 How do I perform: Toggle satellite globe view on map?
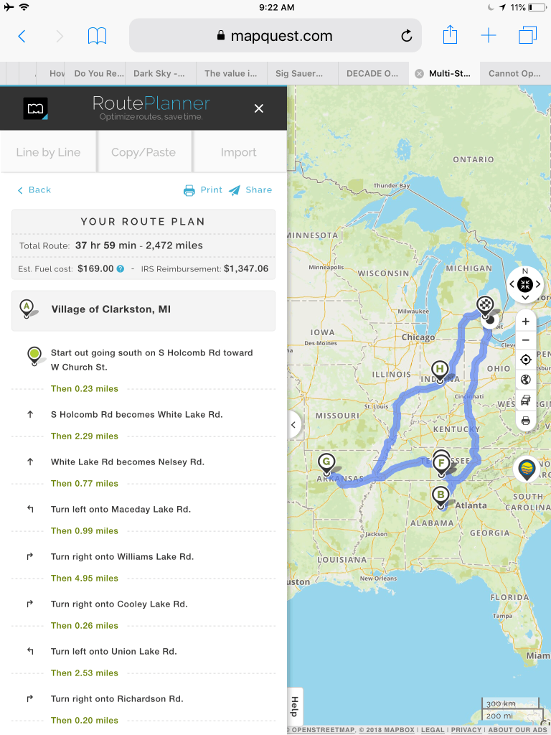point(526,380)
